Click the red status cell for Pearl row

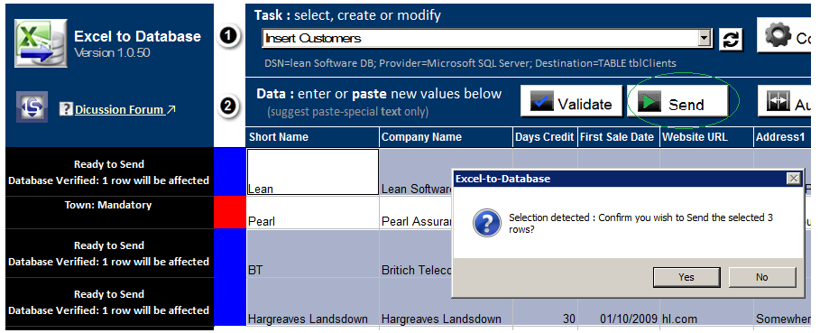pyautogui.click(x=230, y=212)
